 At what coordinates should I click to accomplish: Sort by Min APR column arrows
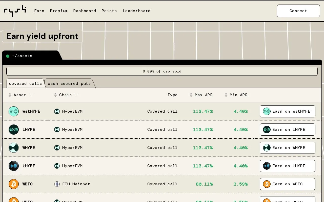click(x=226, y=95)
